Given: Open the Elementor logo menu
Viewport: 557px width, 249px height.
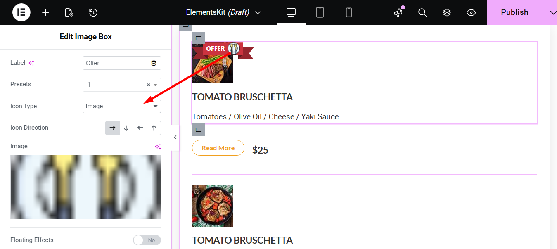Looking at the screenshot, I should point(21,12).
